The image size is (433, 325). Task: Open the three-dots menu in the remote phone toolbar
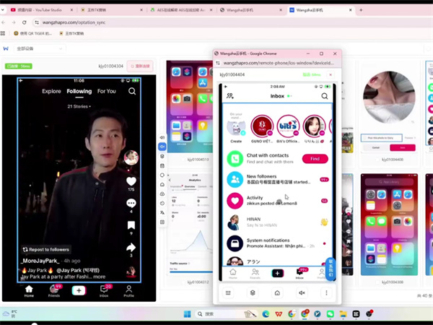pos(326,292)
